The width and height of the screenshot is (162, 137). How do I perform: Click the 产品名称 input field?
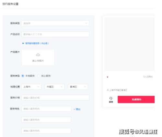[x=55, y=34]
